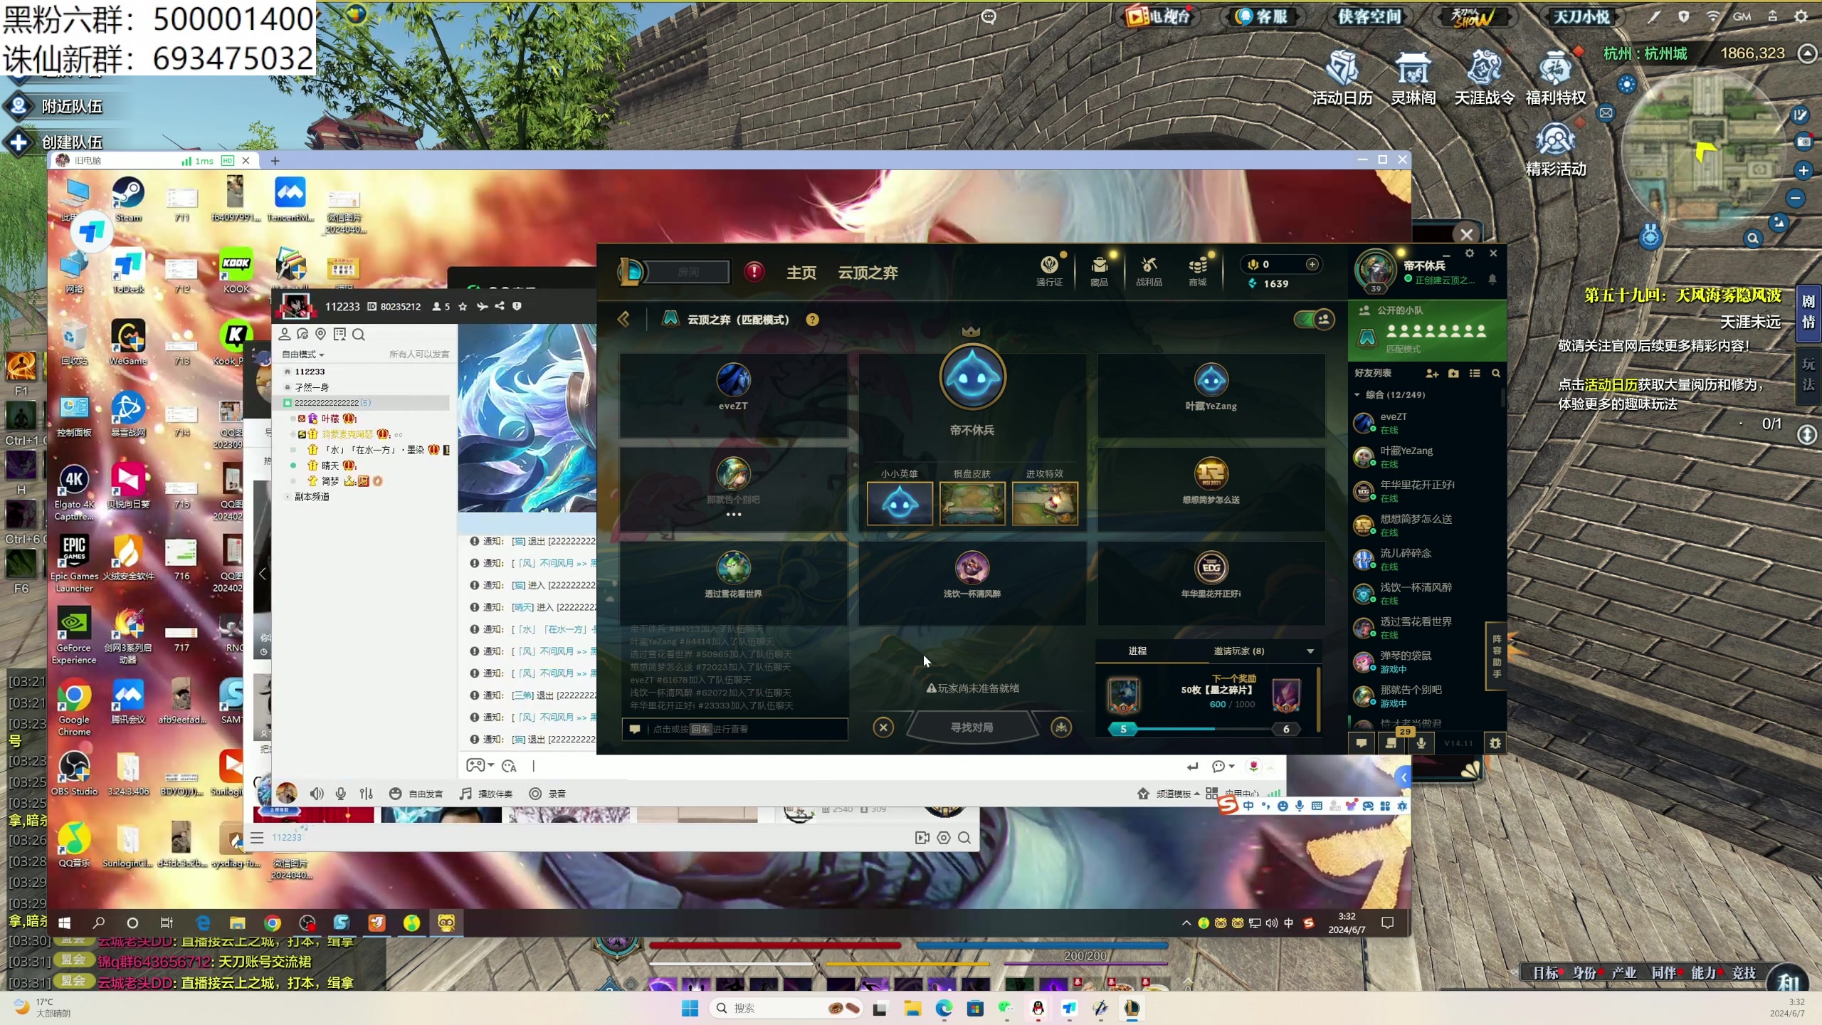Viewport: 1822px width, 1025px height.
Task: Click the 寻找对局 find match button
Action: tap(971, 727)
